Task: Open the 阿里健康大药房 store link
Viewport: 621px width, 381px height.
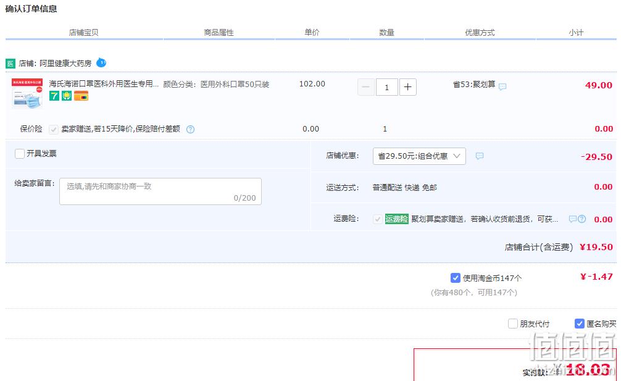Action: (65, 64)
